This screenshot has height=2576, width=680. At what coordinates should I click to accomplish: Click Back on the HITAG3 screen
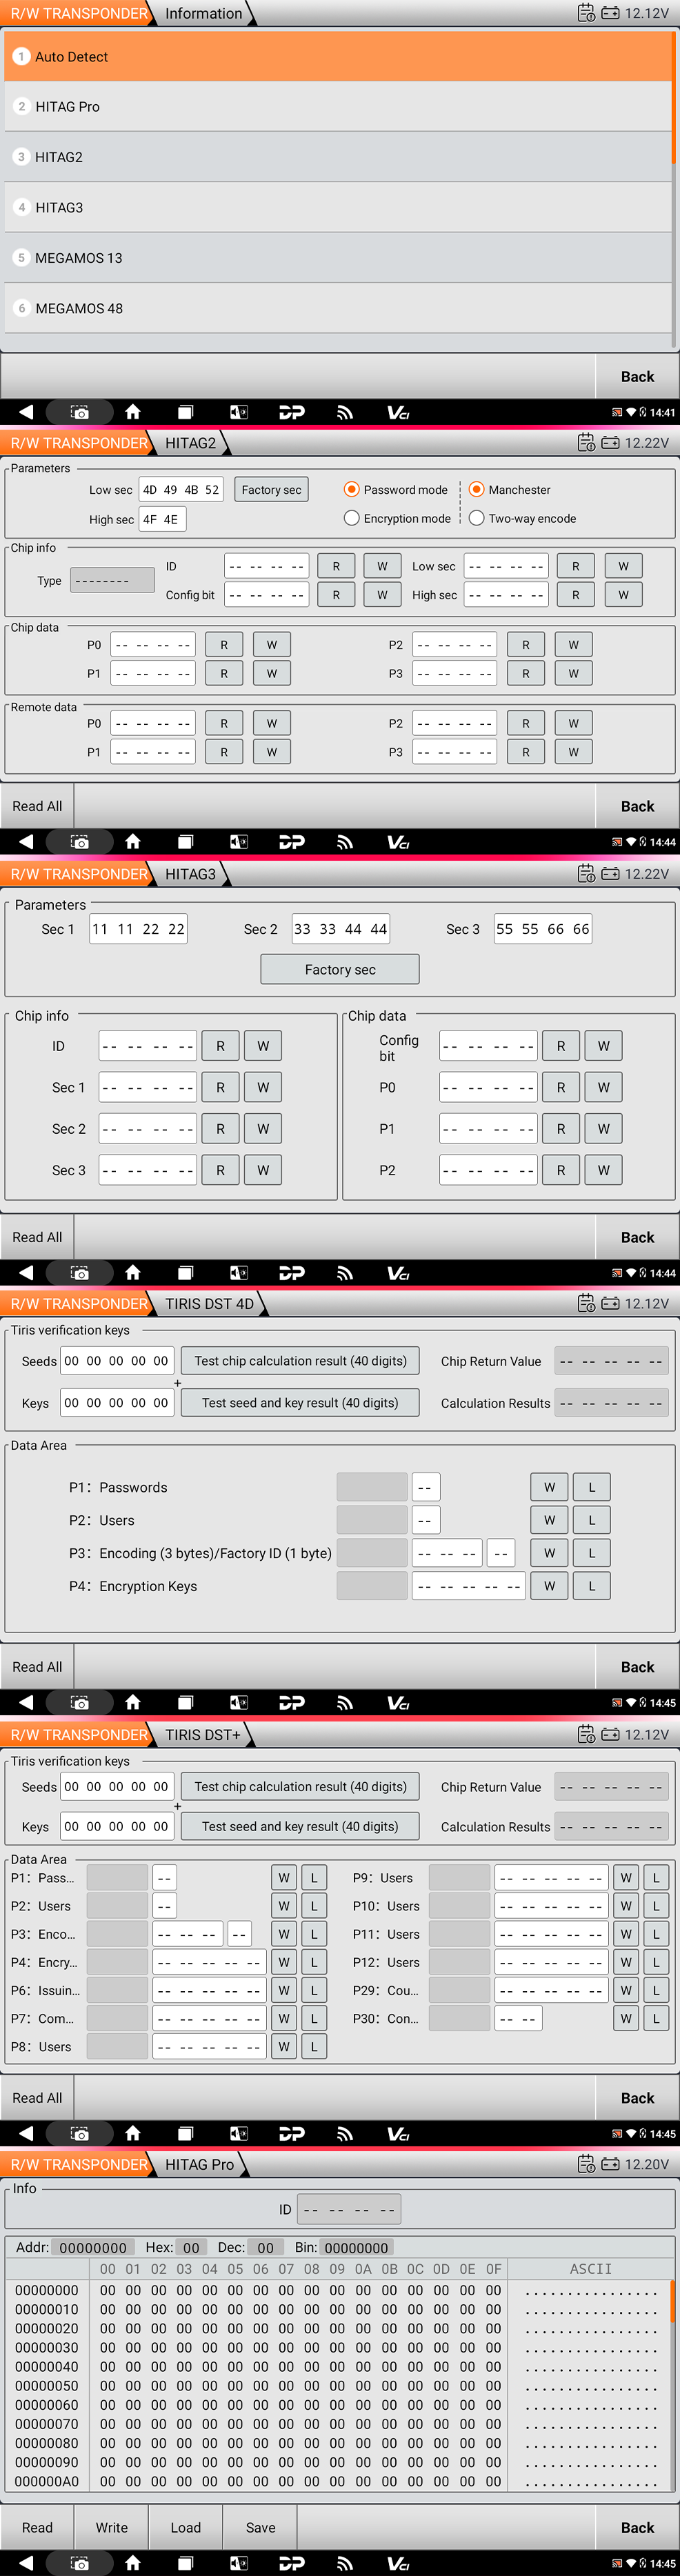coord(637,1237)
